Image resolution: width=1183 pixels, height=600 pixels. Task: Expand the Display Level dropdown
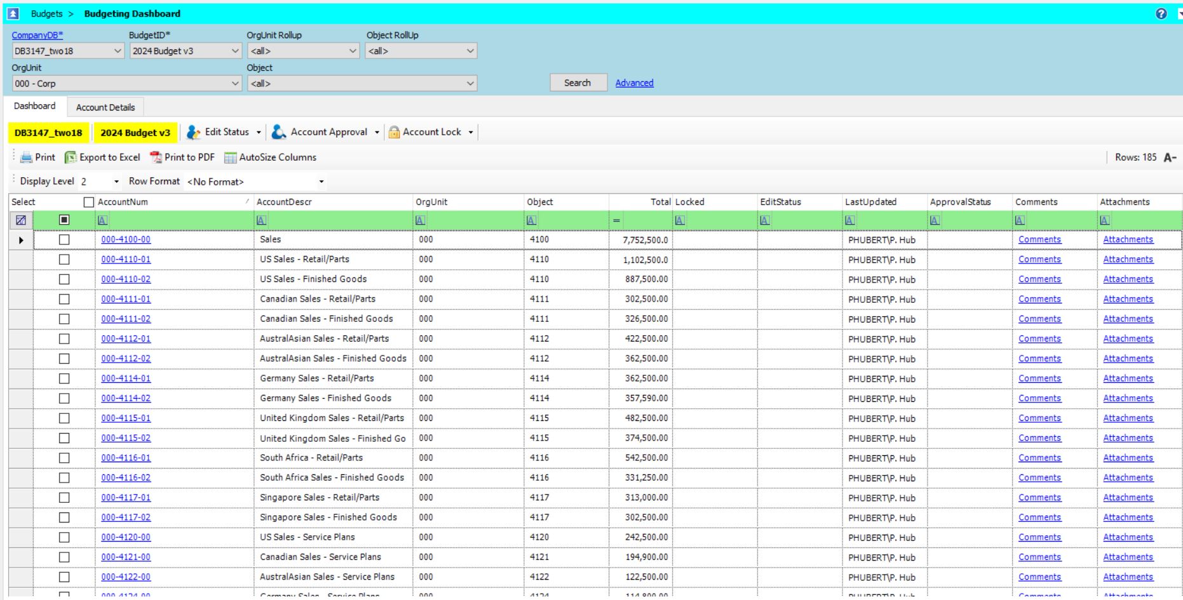(116, 182)
